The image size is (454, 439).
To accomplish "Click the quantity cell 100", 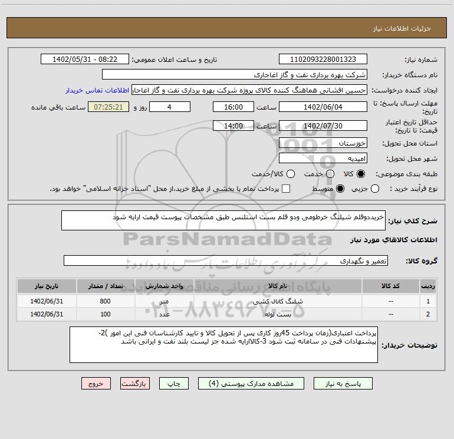I will coord(106,314).
